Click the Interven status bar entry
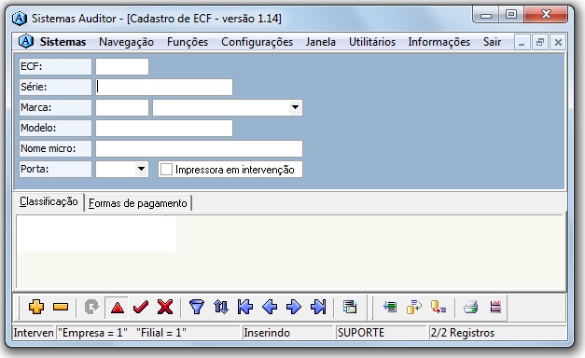This screenshot has height=358, width=585. coord(34,333)
